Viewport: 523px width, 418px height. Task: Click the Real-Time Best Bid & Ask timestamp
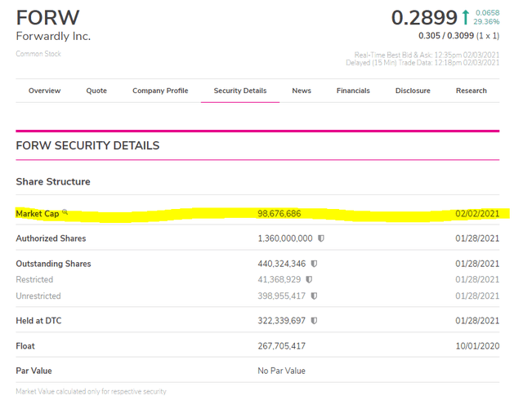point(427,55)
